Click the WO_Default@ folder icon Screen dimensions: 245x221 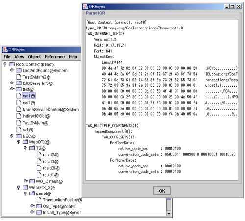tap(32, 181)
